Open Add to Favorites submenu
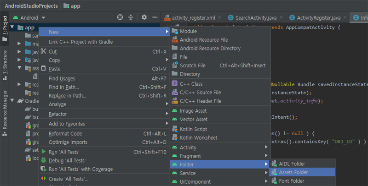The height and width of the screenshot is (186, 368). (x=104, y=124)
